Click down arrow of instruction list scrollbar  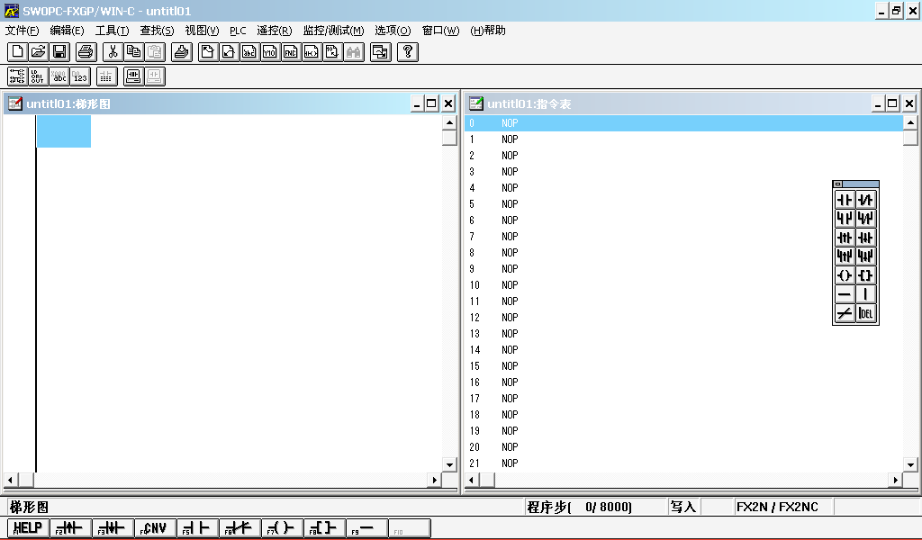910,464
